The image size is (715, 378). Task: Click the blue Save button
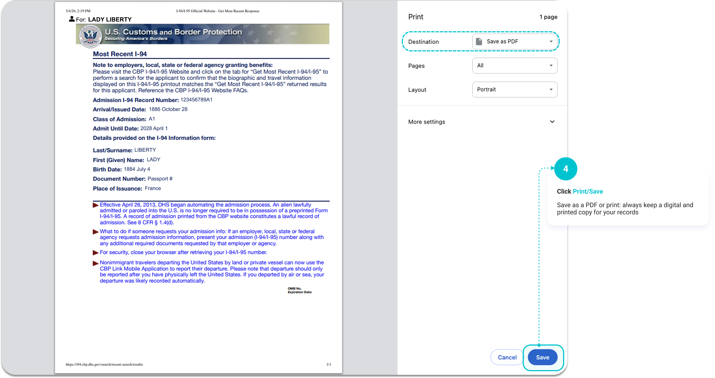[543, 357]
